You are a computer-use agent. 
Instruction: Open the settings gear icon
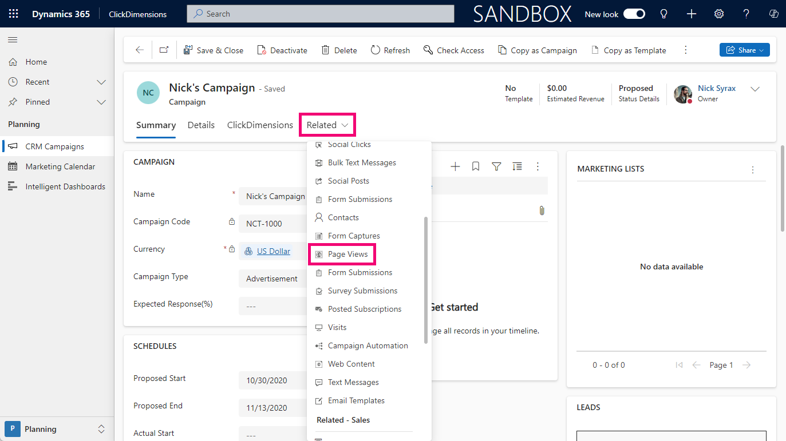(x=719, y=14)
